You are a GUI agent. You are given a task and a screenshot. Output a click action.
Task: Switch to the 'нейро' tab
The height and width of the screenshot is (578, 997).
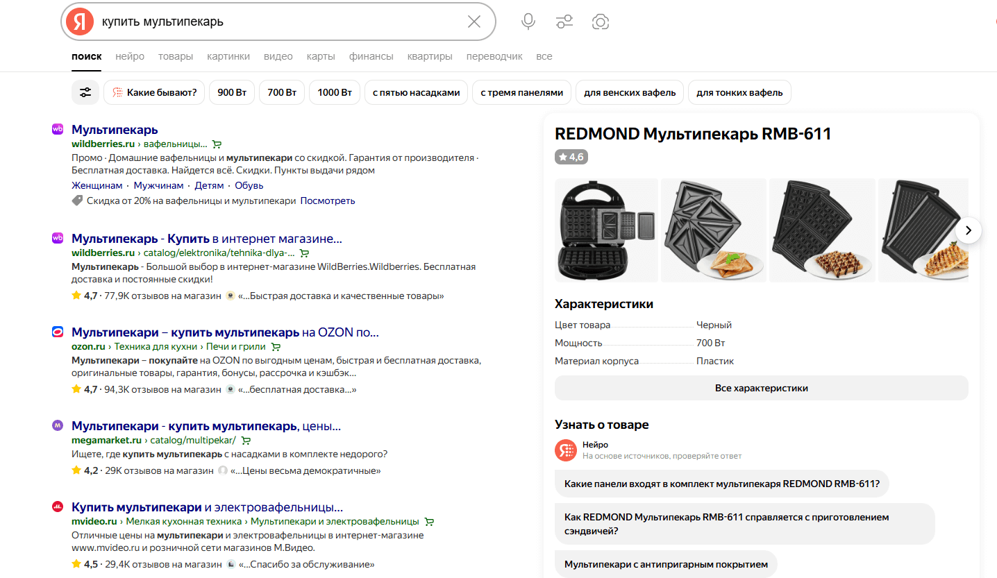tap(130, 56)
